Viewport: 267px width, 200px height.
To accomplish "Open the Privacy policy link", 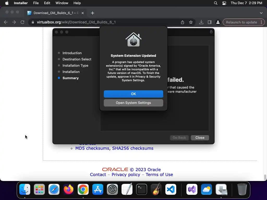I will click(126, 175).
